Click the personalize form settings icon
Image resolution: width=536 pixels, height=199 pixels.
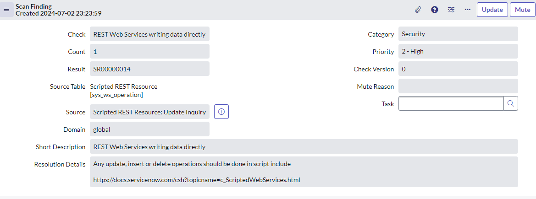point(451,10)
